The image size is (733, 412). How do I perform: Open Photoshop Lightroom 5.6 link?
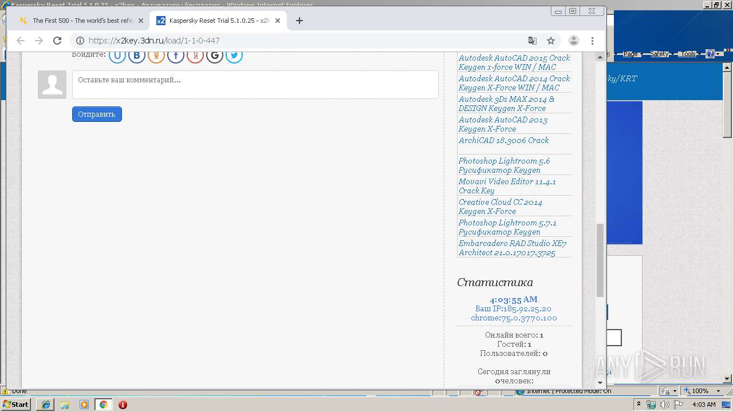click(504, 165)
